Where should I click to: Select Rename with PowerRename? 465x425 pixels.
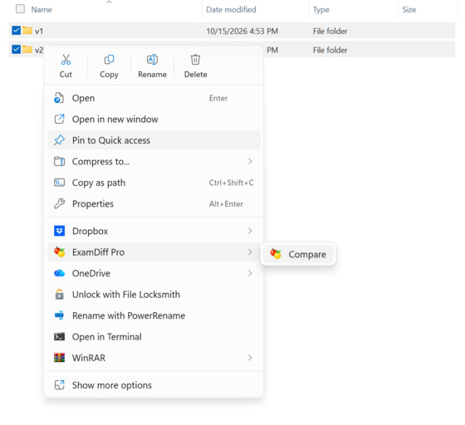(x=154, y=315)
